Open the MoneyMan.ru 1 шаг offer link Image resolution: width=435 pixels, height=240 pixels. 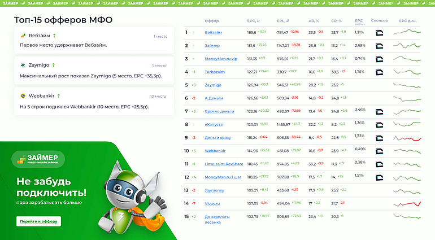pos(223,177)
